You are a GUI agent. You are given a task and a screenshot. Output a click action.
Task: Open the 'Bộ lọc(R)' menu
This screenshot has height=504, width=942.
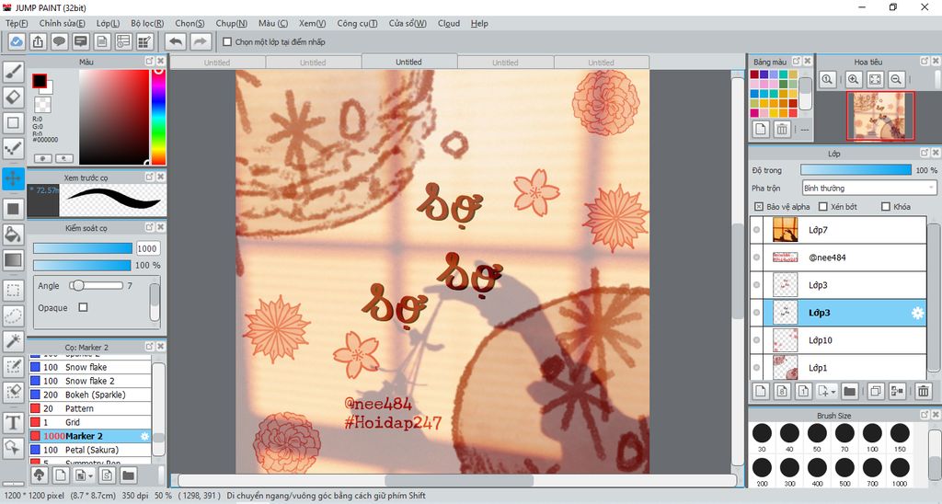(147, 23)
